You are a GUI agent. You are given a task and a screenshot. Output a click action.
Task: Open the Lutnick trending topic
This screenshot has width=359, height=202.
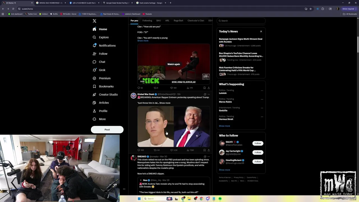click(x=223, y=93)
